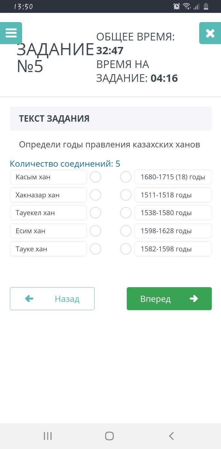
Task: Tap the Android home navigation icon
Action: coord(109,436)
